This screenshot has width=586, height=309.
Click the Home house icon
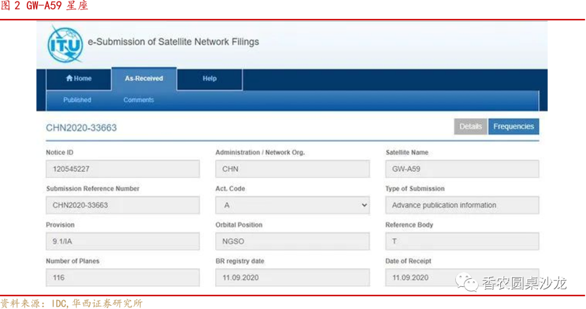coord(69,79)
